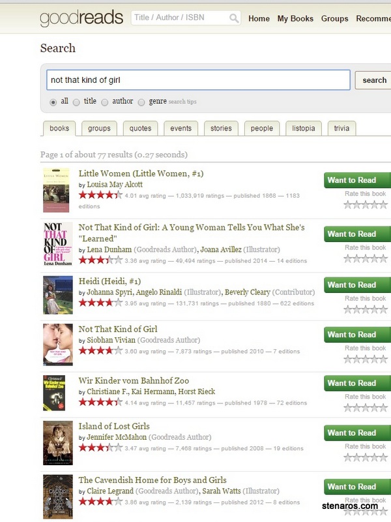Image resolution: width=391 pixels, height=522 pixels.
Task: Open Wir Kinder vom Bahnhof Zoo title
Action: click(134, 380)
